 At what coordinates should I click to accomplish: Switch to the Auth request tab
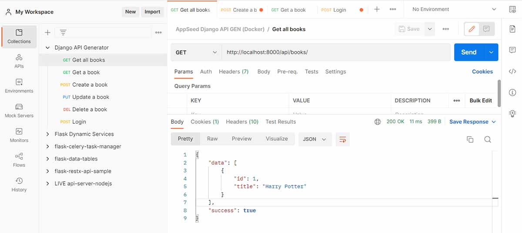[x=206, y=71]
